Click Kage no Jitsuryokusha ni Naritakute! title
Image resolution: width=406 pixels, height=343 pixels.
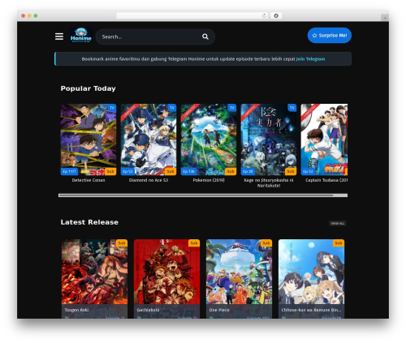(269, 182)
